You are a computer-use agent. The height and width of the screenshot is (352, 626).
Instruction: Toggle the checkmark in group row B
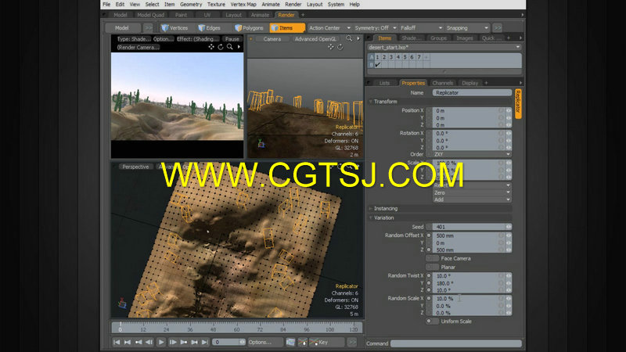tap(378, 65)
